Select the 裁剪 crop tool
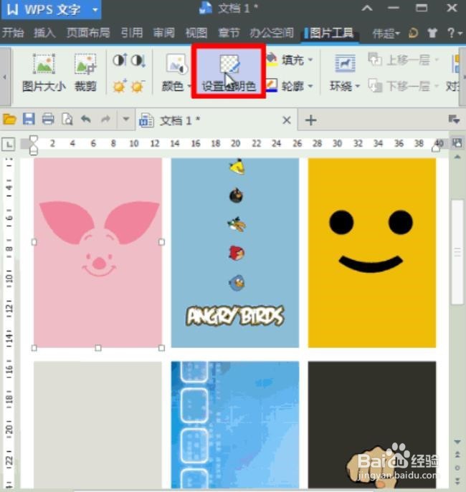Screen dimensions: 466x492 coord(85,73)
